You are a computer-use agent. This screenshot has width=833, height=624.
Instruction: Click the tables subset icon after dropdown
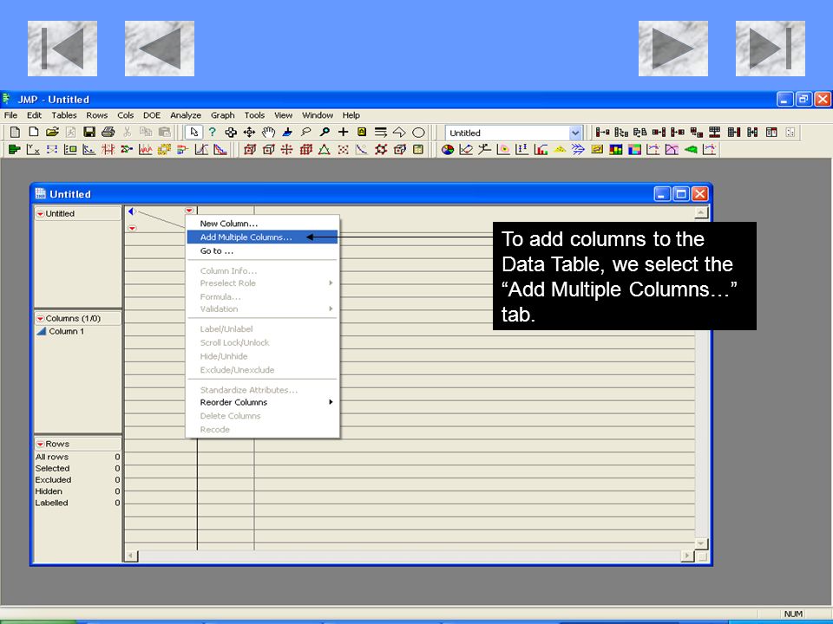tap(602, 132)
